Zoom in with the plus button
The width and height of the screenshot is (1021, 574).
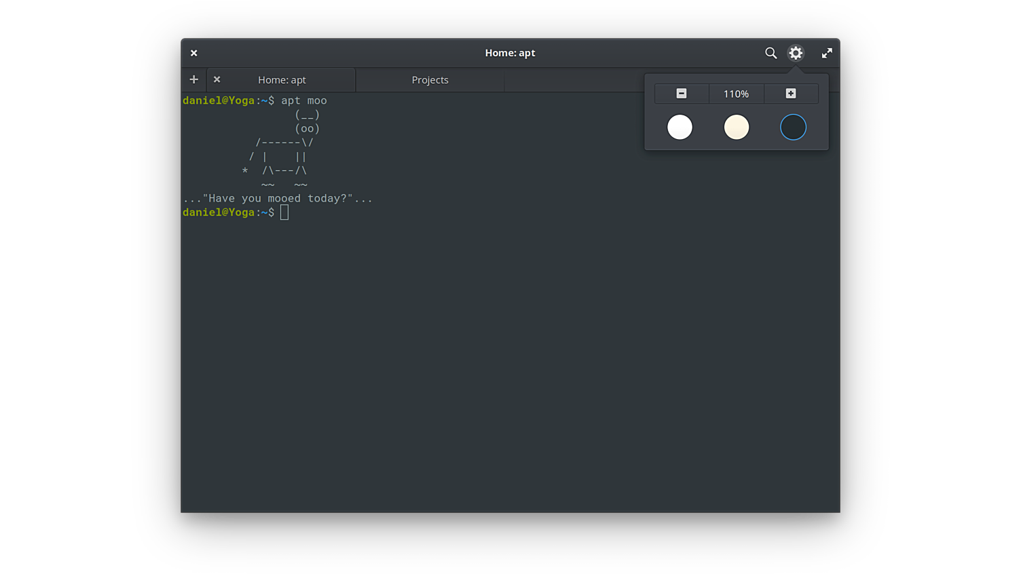pyautogui.click(x=791, y=94)
